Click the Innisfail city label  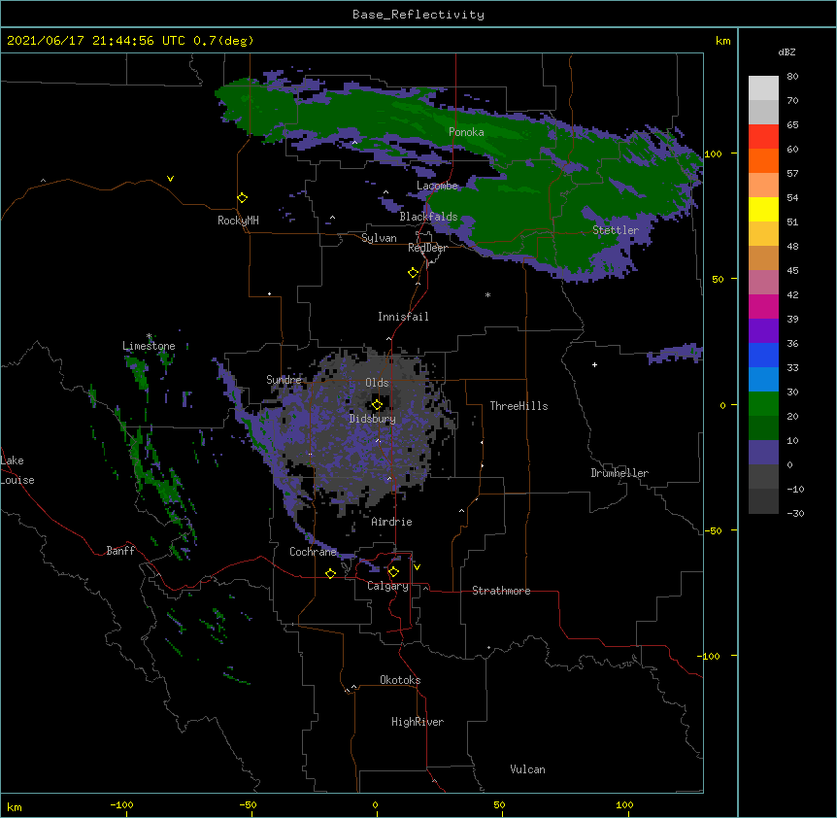tap(403, 317)
